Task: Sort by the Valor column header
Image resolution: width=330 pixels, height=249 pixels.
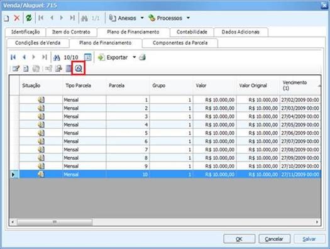Action: (x=214, y=86)
